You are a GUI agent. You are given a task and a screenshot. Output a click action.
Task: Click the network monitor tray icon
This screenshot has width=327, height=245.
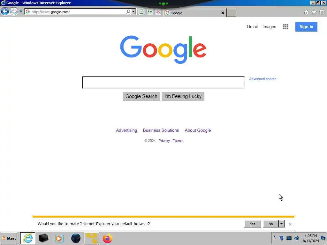point(289,238)
